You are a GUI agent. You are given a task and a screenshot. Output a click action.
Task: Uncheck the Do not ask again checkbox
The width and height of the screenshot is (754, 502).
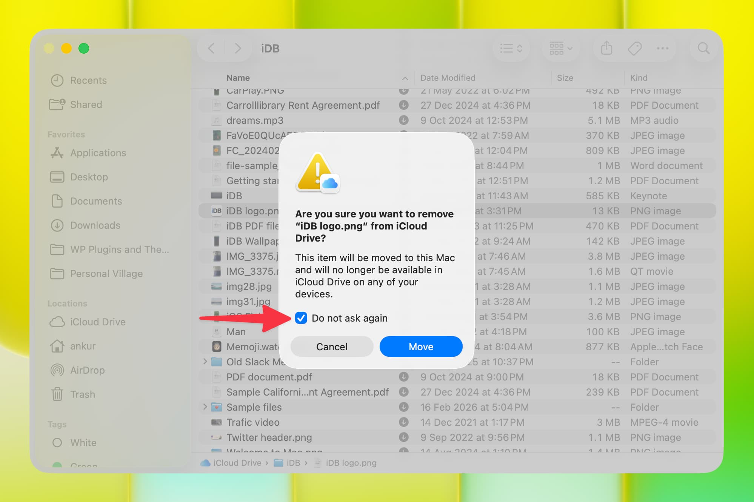tap(301, 318)
